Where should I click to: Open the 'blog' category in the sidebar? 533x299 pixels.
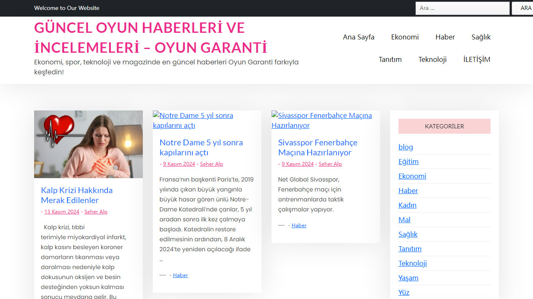[x=406, y=147]
